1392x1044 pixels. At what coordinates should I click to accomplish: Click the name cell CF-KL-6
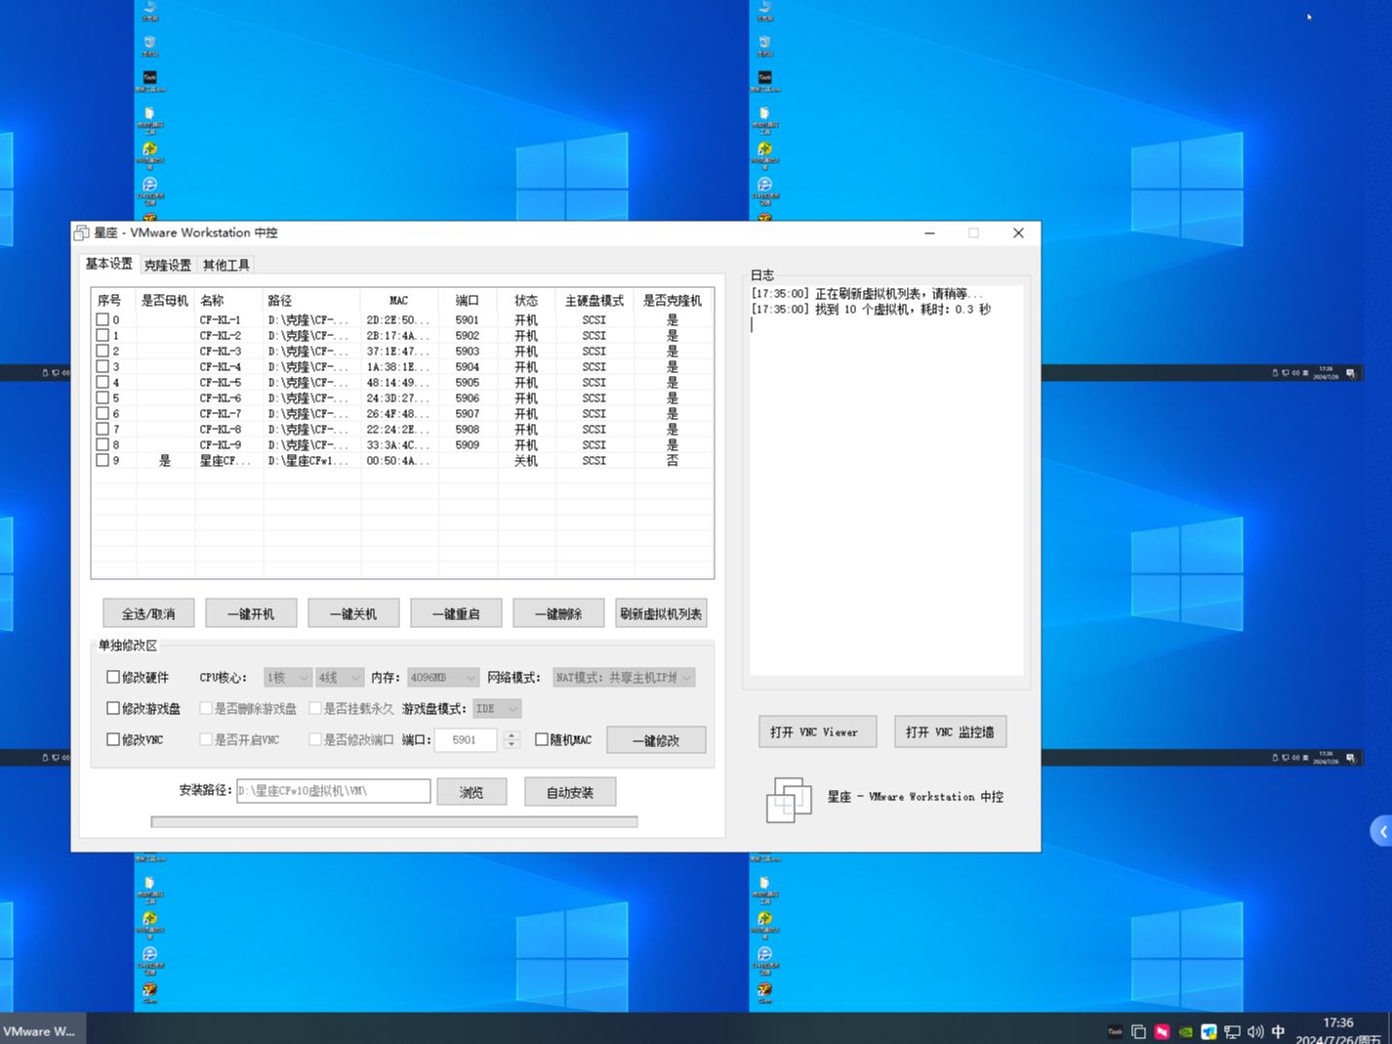pyautogui.click(x=221, y=397)
